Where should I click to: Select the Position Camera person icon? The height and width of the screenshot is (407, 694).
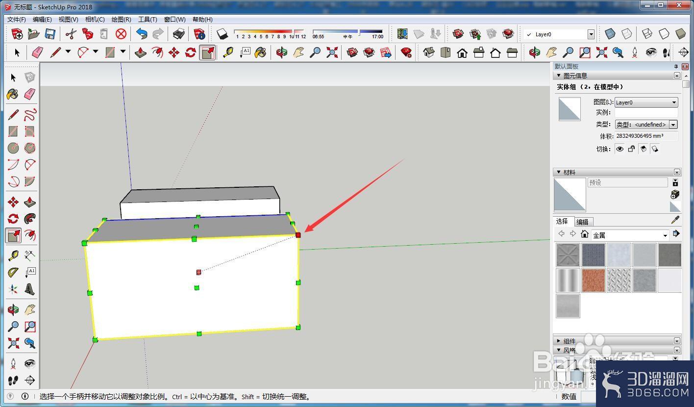[x=635, y=52]
